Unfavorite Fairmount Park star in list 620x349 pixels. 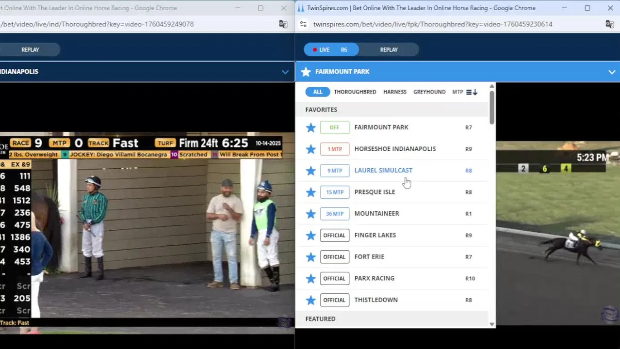(x=311, y=127)
